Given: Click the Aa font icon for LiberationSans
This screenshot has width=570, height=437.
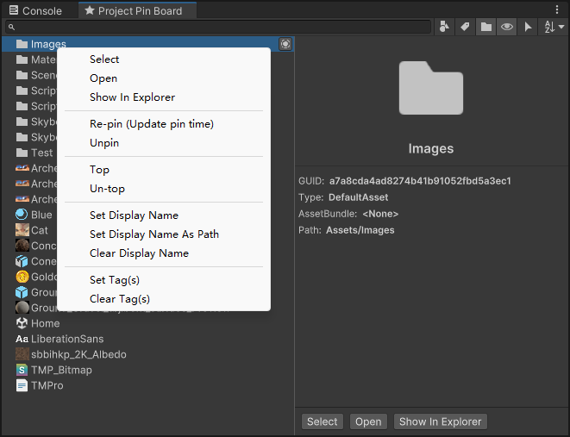Looking at the screenshot, I should coord(22,339).
